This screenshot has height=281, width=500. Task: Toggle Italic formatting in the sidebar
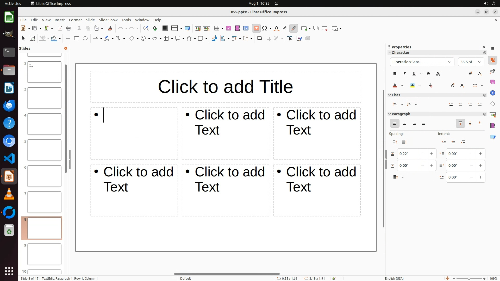click(x=404, y=74)
